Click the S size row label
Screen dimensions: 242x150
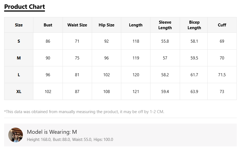(x=19, y=41)
